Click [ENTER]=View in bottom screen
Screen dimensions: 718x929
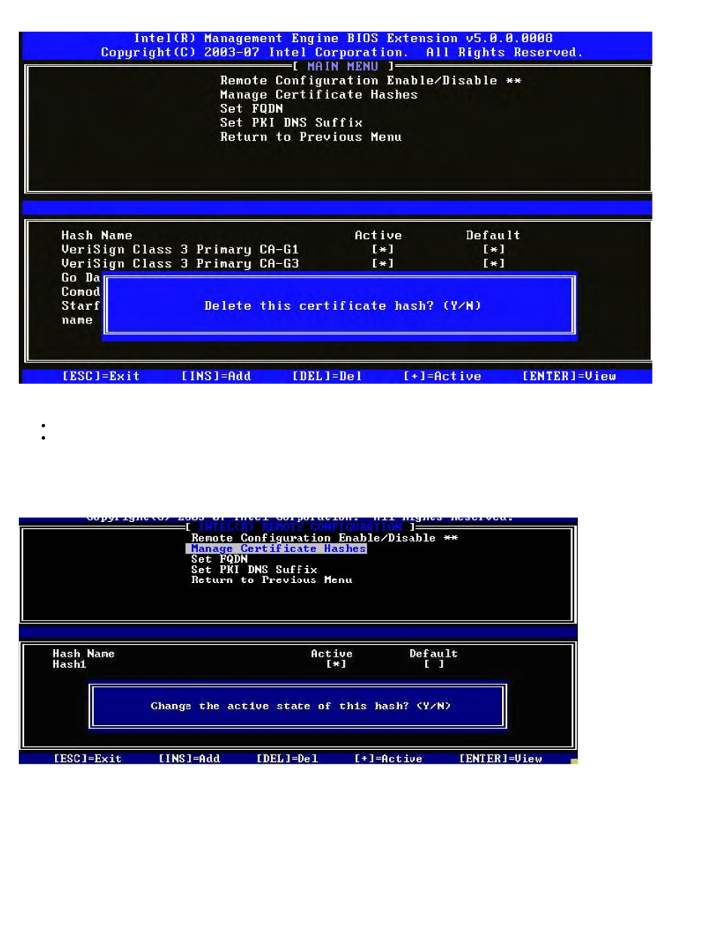(500, 759)
